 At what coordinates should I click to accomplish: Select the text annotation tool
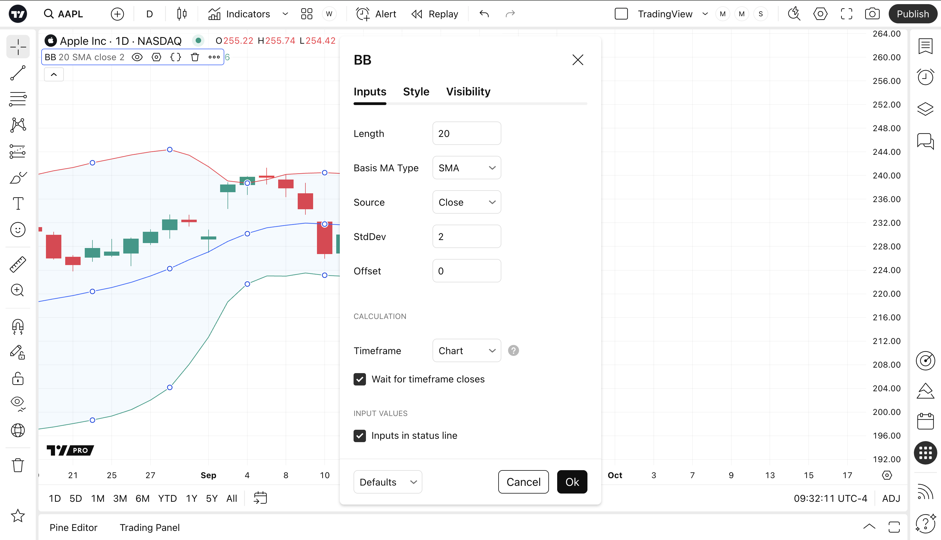(18, 203)
